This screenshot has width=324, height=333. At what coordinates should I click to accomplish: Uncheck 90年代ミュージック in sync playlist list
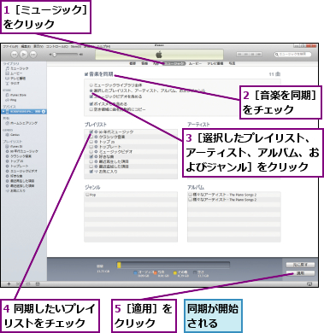click(x=91, y=131)
